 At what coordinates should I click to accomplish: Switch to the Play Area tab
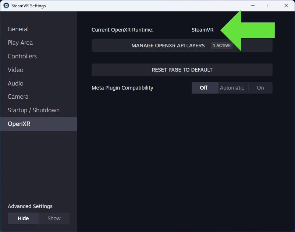click(x=20, y=43)
